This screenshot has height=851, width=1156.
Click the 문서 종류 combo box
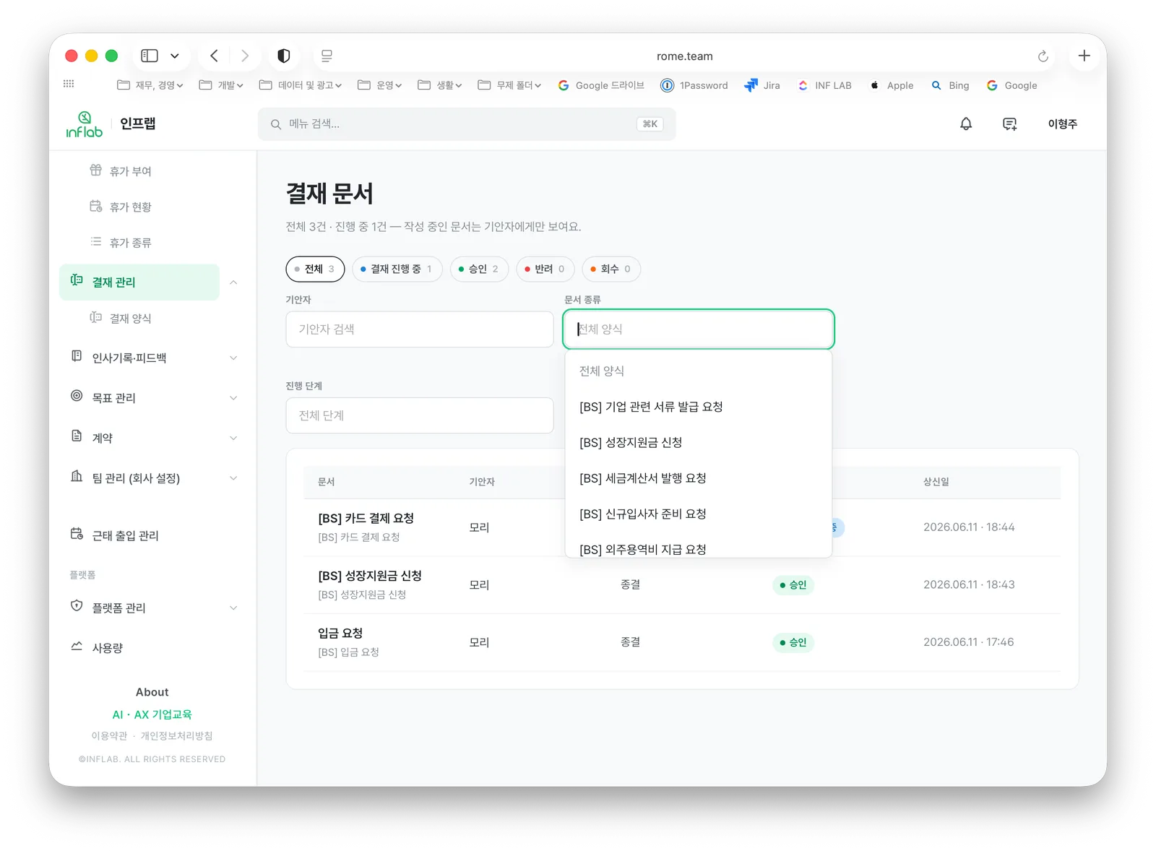click(699, 329)
